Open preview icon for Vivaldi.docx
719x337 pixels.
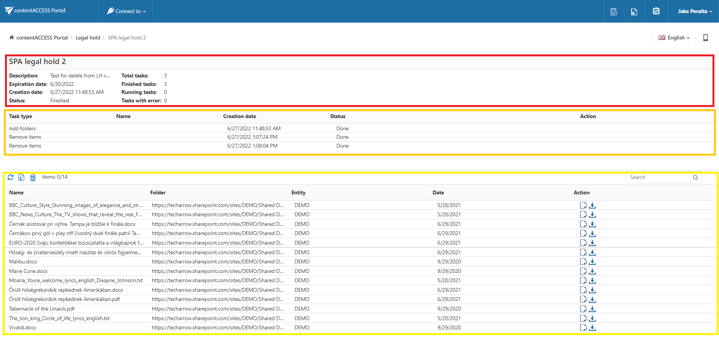(x=583, y=328)
